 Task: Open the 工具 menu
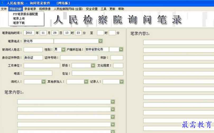point(103,9)
